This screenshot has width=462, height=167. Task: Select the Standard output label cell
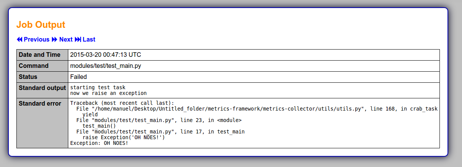pyautogui.click(x=42, y=90)
